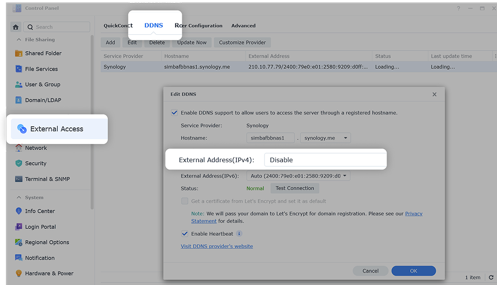This screenshot has width=497, height=285.
Task: Open Visit DDNS provider's website link
Action: 217,246
